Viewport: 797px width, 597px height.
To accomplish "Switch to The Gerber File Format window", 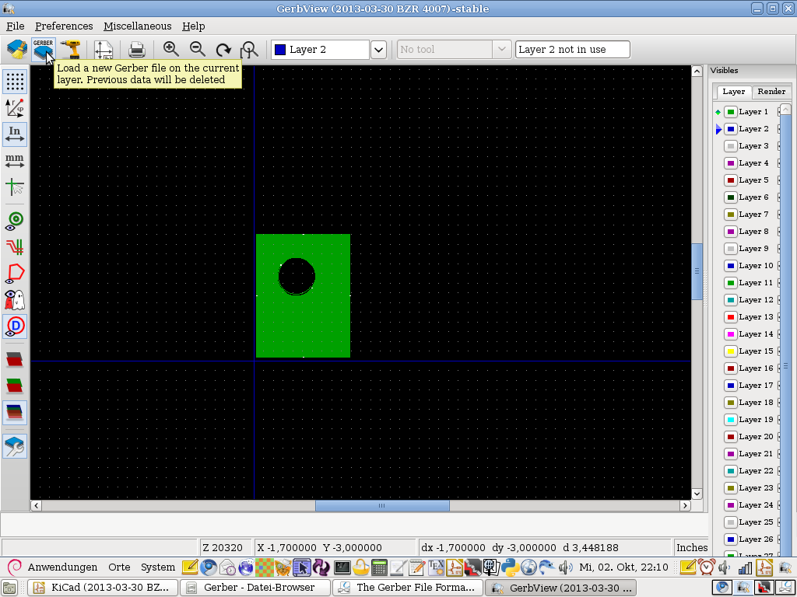I will [x=408, y=588].
